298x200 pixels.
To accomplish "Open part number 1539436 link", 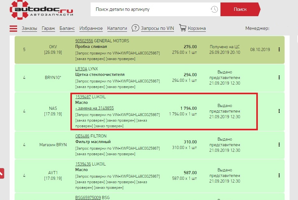I will click(x=83, y=164).
